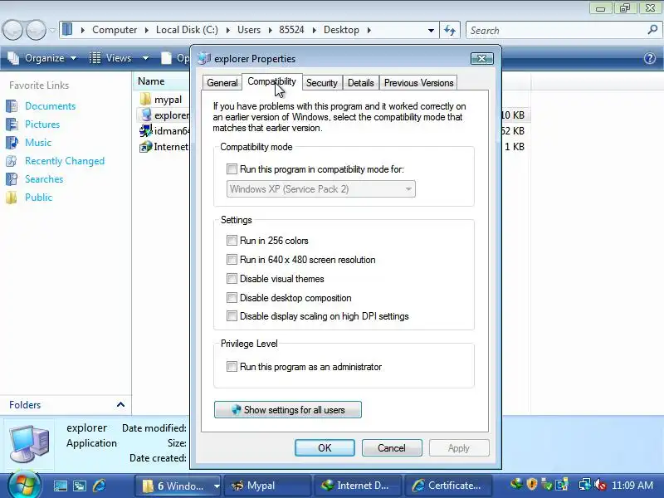Check Disable visual themes
The image size is (664, 498).
(232, 279)
